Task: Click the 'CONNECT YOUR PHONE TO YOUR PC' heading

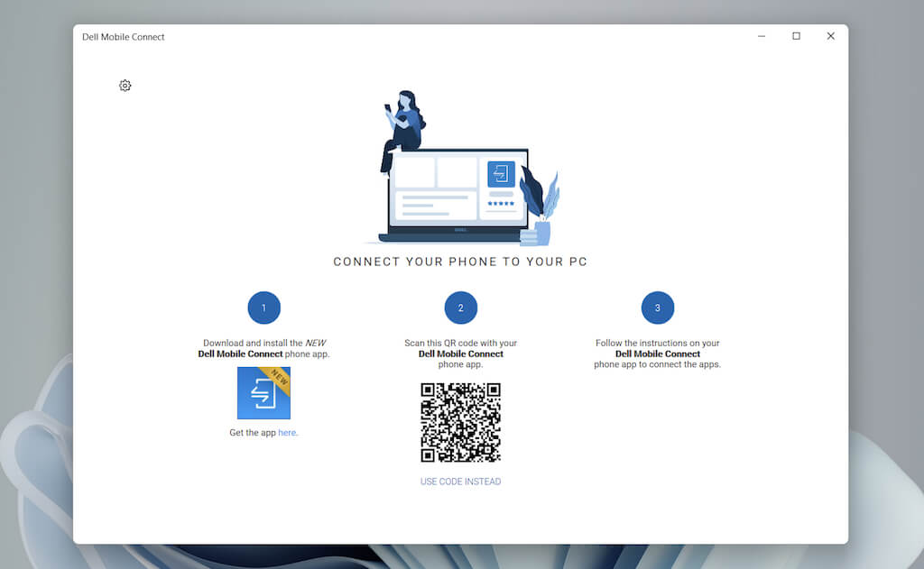Action: click(460, 262)
